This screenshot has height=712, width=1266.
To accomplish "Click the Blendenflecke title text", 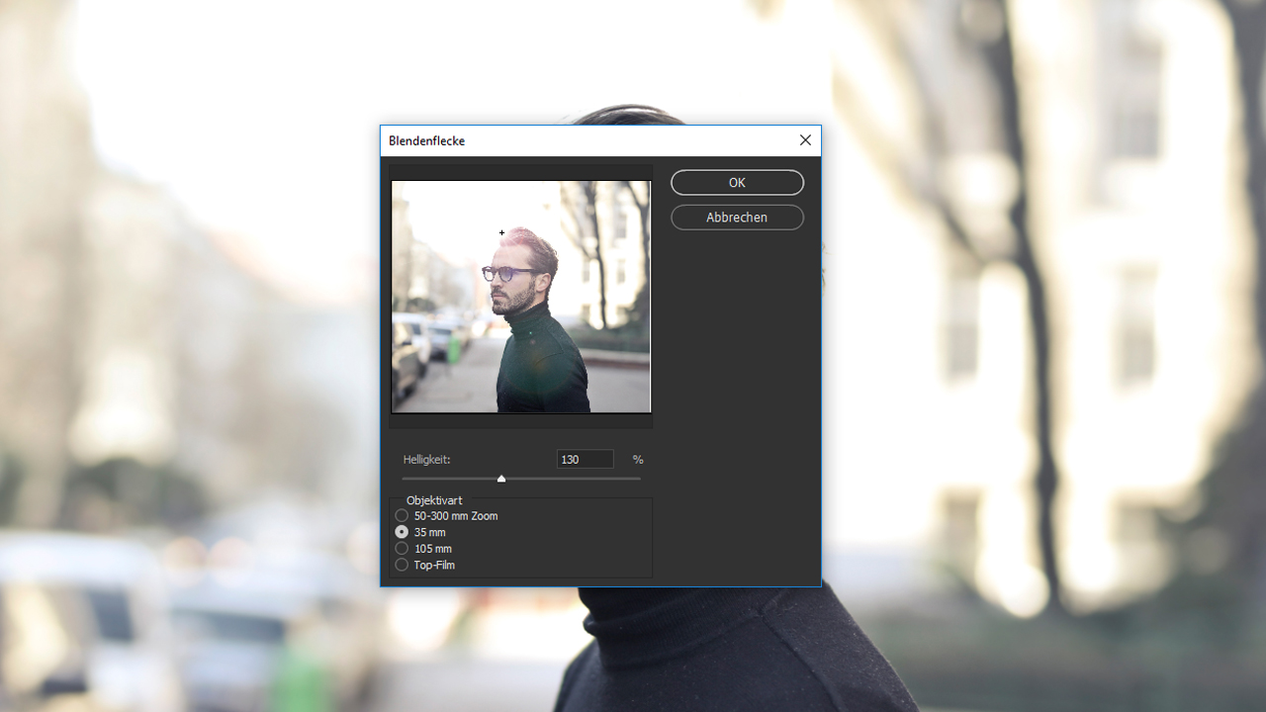I will point(426,141).
